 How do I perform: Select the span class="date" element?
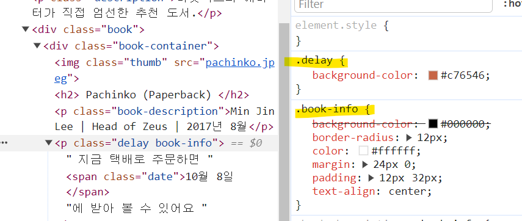[150, 176]
